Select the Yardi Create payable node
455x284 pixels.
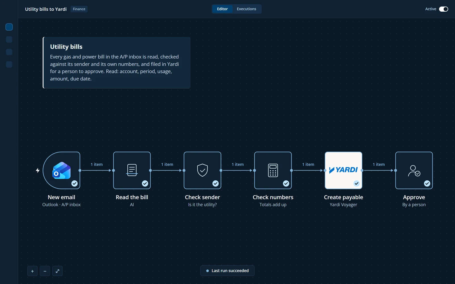pyautogui.click(x=344, y=170)
